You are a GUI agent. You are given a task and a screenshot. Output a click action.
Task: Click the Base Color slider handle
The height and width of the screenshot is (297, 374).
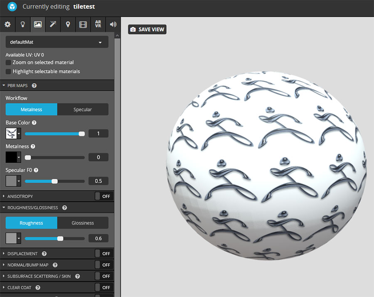81,134
